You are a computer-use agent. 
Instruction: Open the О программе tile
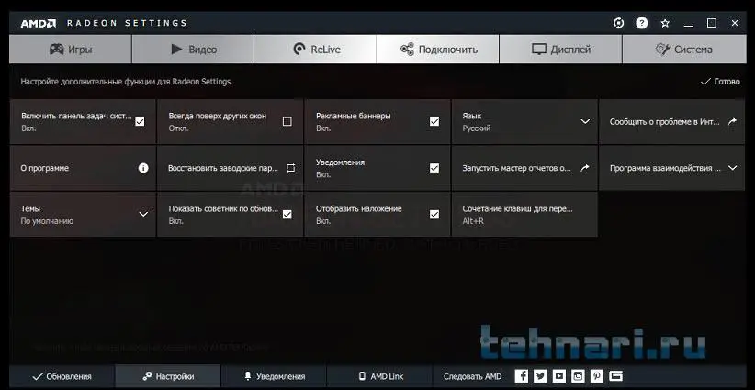tap(83, 168)
